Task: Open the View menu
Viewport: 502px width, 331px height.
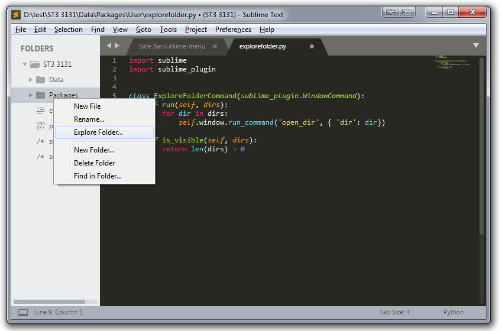Action: pos(120,30)
